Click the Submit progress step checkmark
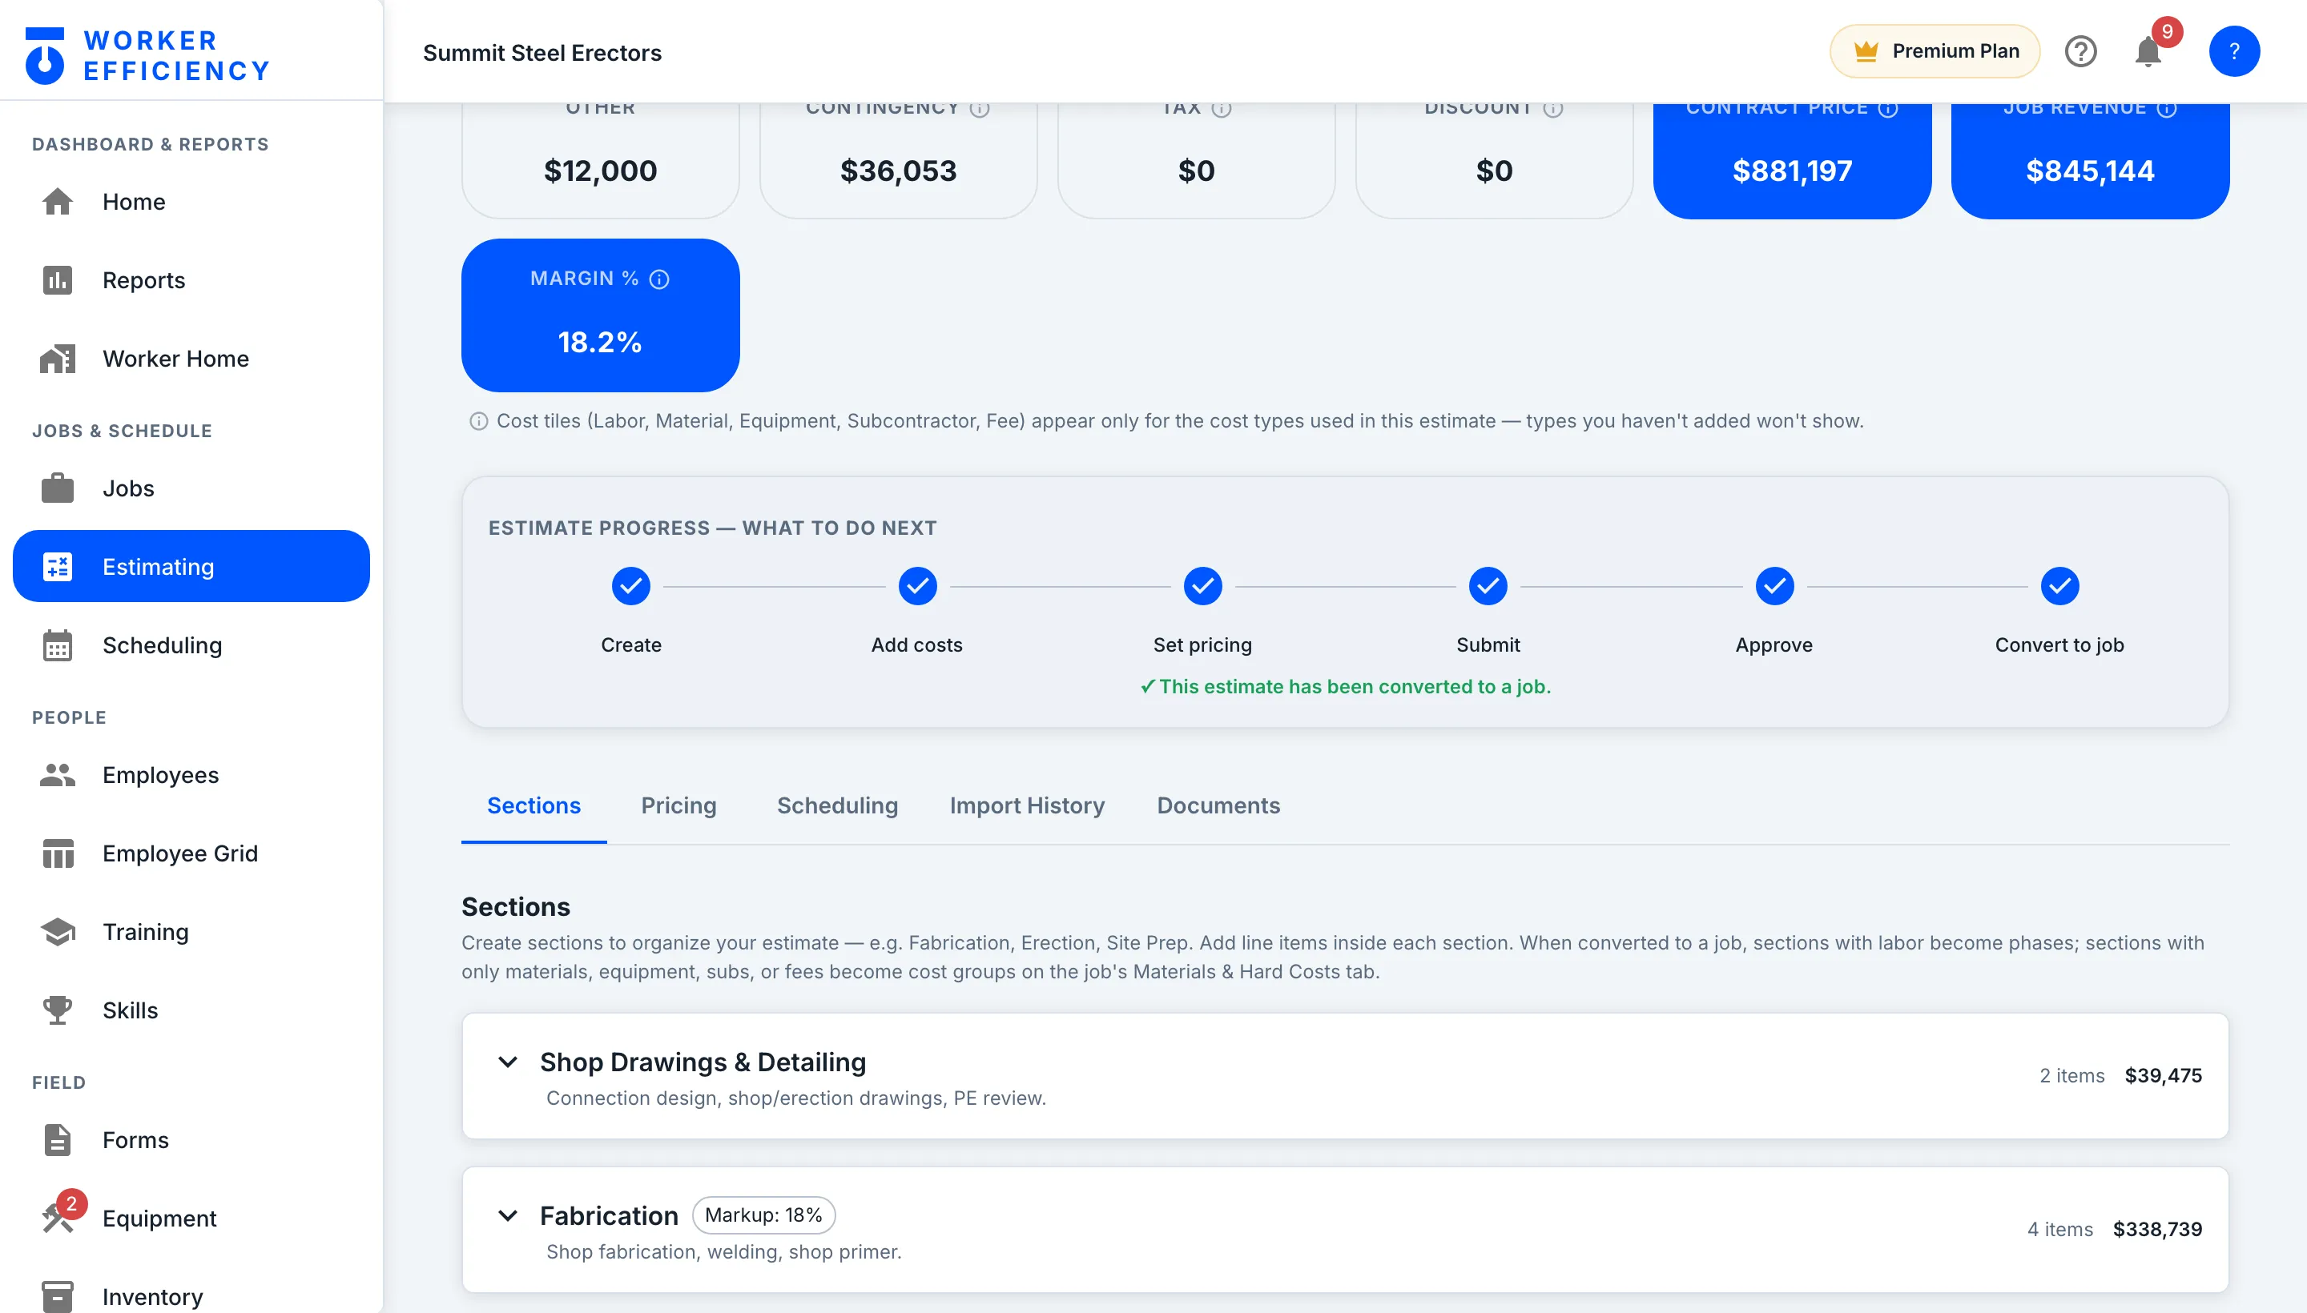Image resolution: width=2307 pixels, height=1313 pixels. [x=1488, y=587]
